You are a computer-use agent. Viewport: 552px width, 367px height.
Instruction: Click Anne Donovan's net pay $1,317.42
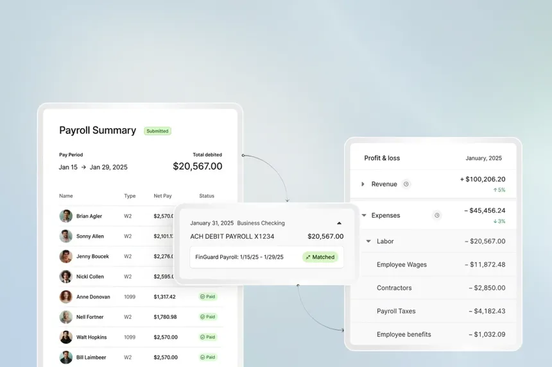pos(164,297)
